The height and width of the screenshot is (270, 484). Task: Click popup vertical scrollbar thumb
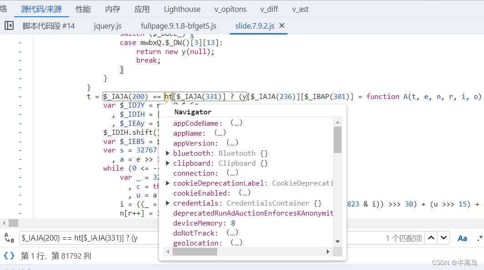tap(337, 140)
